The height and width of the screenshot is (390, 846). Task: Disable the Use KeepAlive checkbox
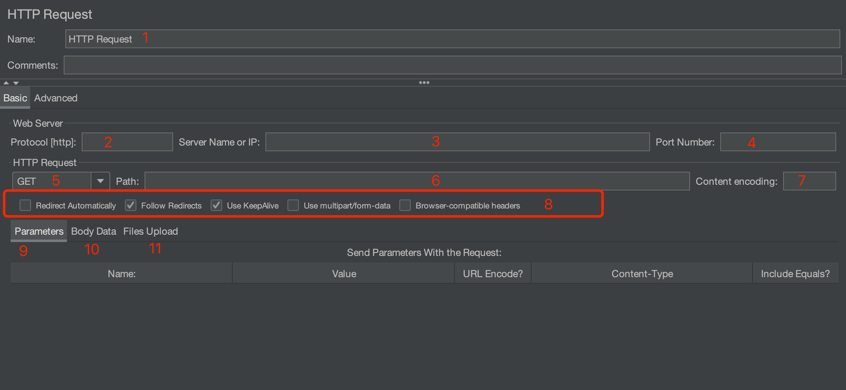(217, 205)
